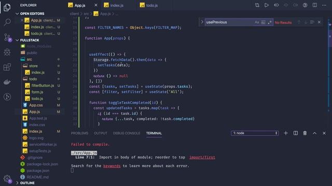The image size is (332, 186).
Task: Open App.css in explorer
Action: (36, 105)
